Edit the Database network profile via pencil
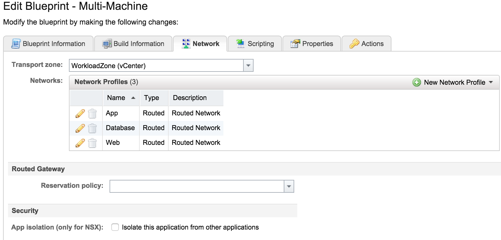The height and width of the screenshot is (240, 501). (80, 128)
